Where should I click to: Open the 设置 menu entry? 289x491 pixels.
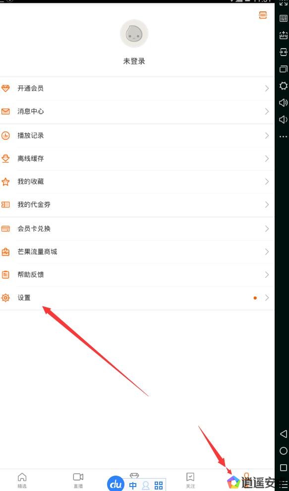[137, 298]
